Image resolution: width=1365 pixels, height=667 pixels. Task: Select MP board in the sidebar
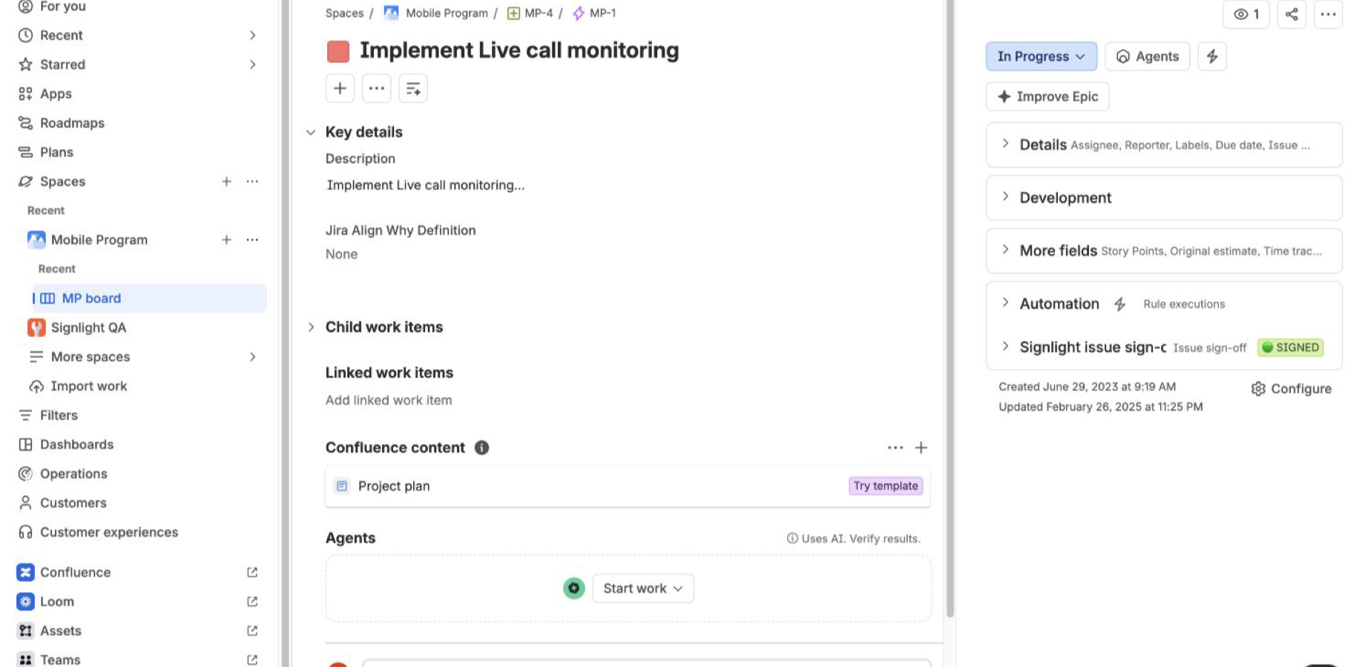pos(148,299)
